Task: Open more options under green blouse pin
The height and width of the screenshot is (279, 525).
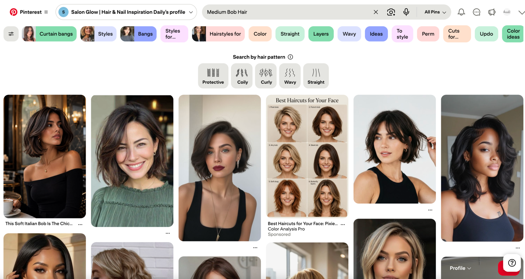Action: coord(168,233)
